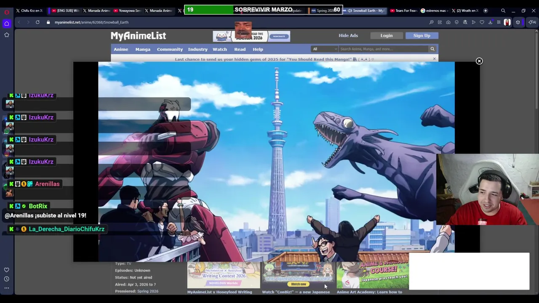Open the shield privacy protection icon

point(456,22)
